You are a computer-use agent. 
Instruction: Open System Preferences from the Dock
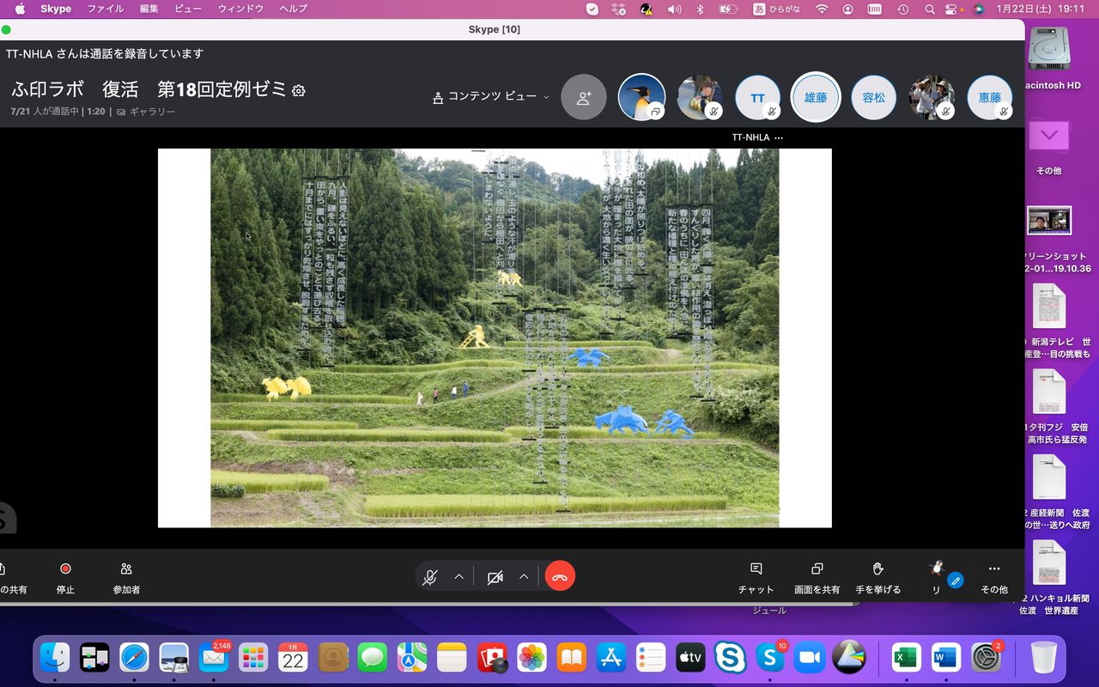[x=987, y=658]
